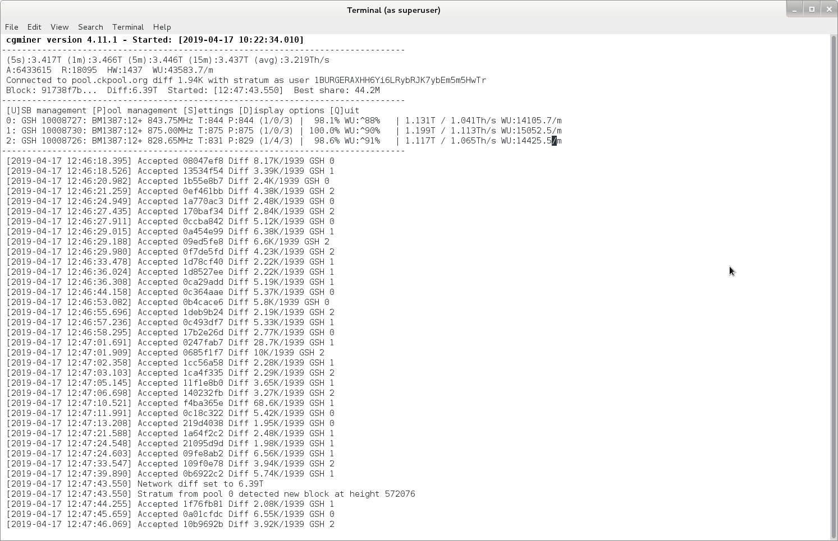Image resolution: width=838 pixels, height=541 pixels.
Task: Click 'WU:43583.7/m' value
Action: (x=183, y=70)
